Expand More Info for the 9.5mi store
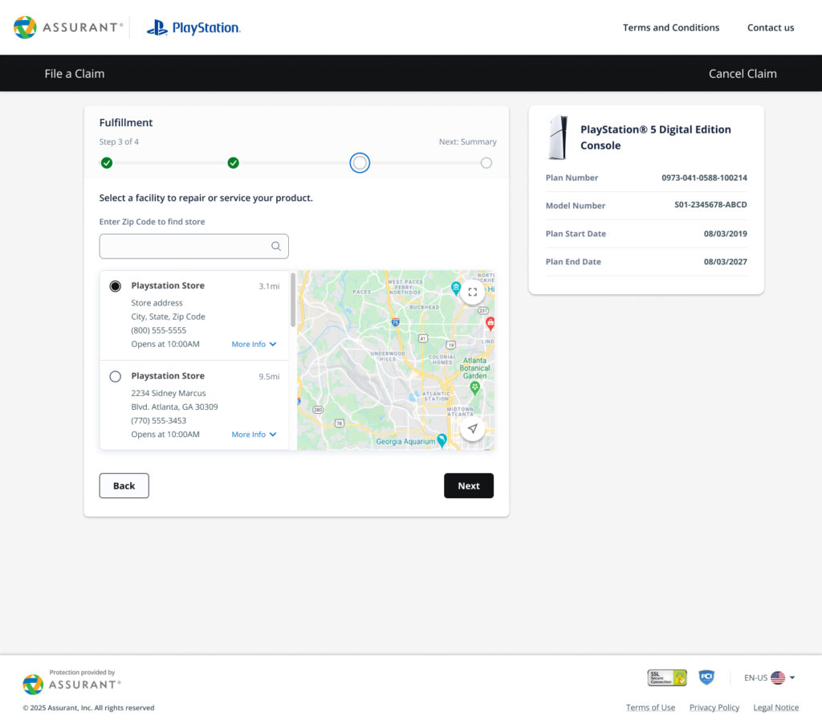The width and height of the screenshot is (822, 728). (254, 434)
